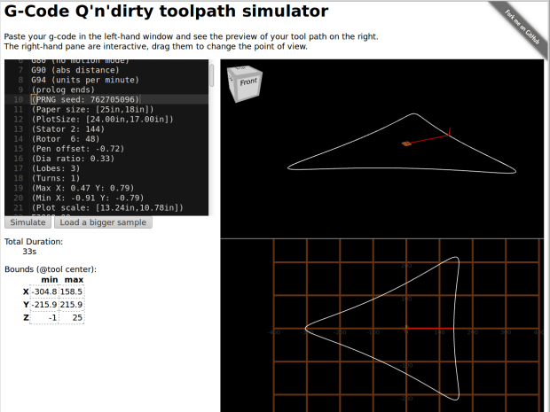Click the code editor vertical scrollbar thumb

(211, 75)
